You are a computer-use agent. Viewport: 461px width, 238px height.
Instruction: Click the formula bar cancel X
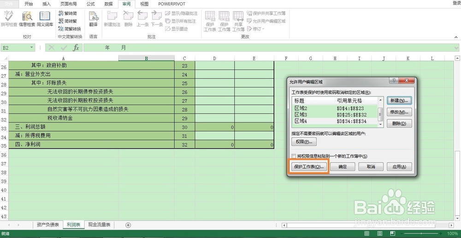point(52,47)
